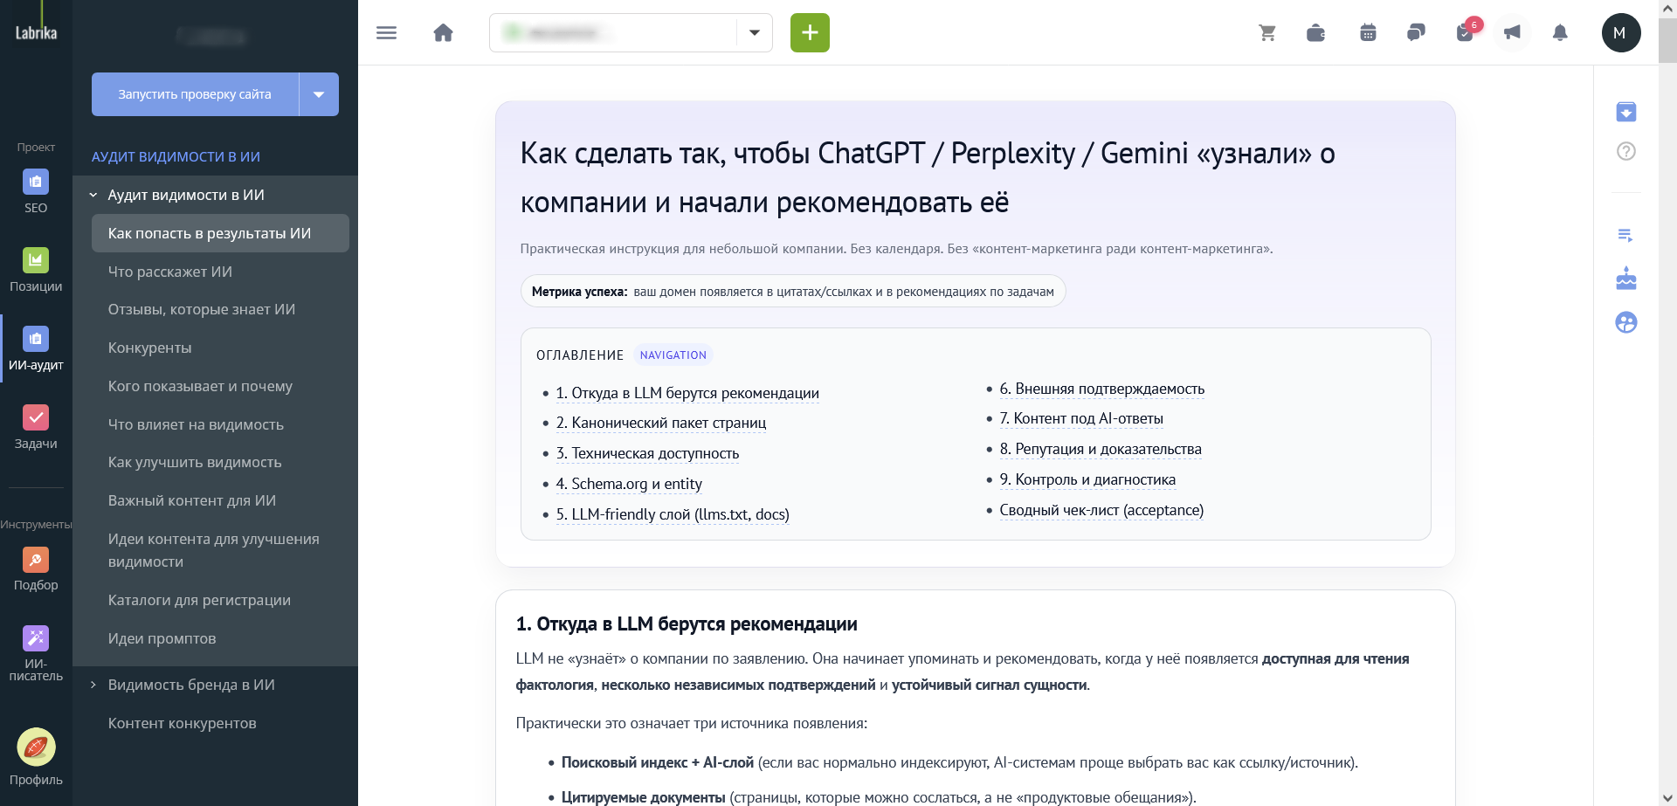Open arrow next to Запустить проверку сайта
This screenshot has height=806, width=1677.
pos(319,94)
